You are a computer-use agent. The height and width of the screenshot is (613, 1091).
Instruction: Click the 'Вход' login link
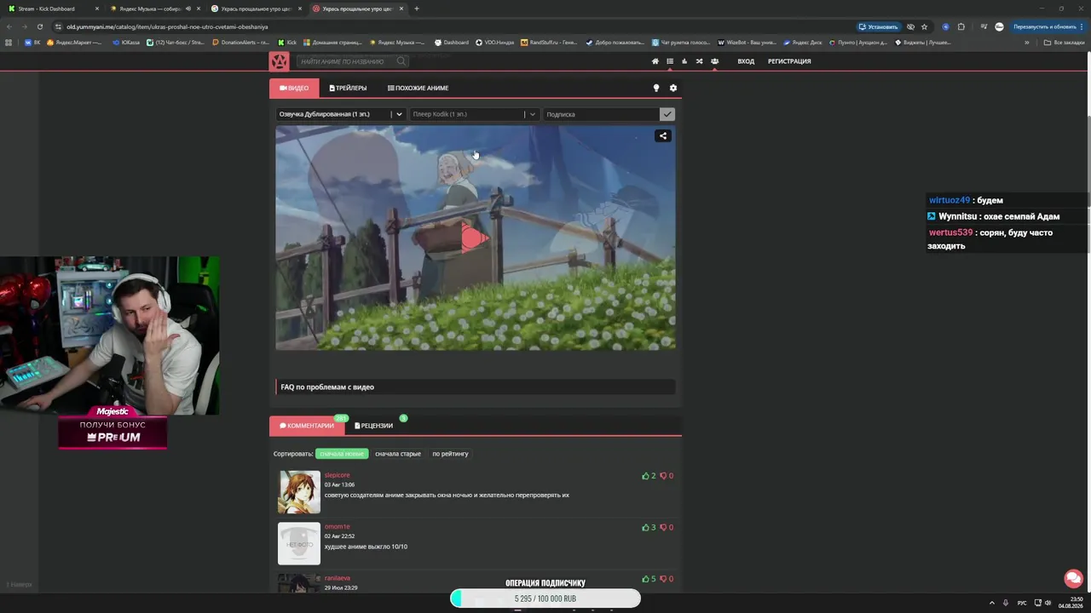746,61
